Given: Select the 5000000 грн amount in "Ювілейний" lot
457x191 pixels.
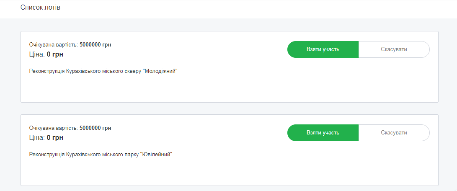Looking at the screenshot, I should coord(95,128).
